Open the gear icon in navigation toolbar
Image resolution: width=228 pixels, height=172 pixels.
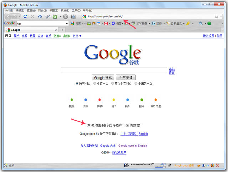[66, 17]
